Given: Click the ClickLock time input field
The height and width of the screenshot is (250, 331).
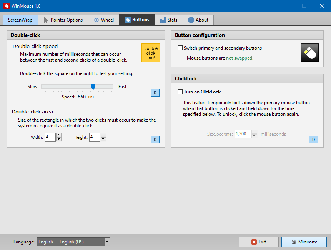Looking at the screenshot, I should click(243, 134).
